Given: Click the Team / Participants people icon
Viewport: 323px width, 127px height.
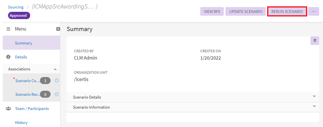Looking at the screenshot, I should click(9, 108).
